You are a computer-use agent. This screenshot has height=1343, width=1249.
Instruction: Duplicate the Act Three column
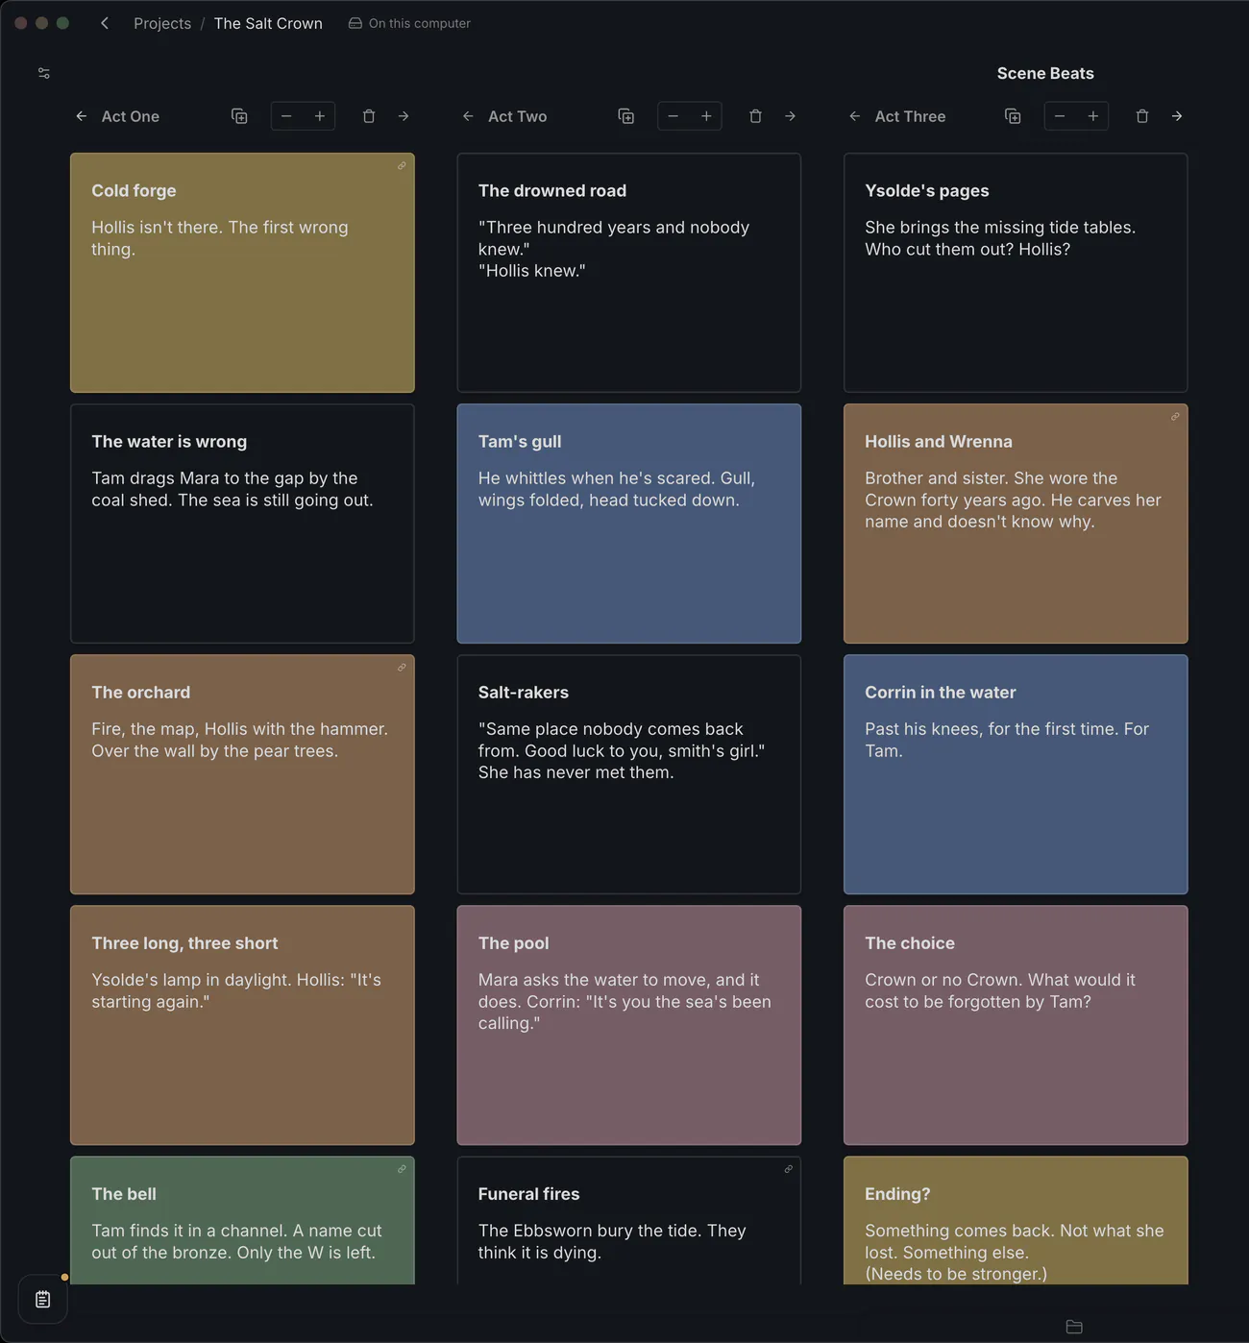(x=1013, y=116)
